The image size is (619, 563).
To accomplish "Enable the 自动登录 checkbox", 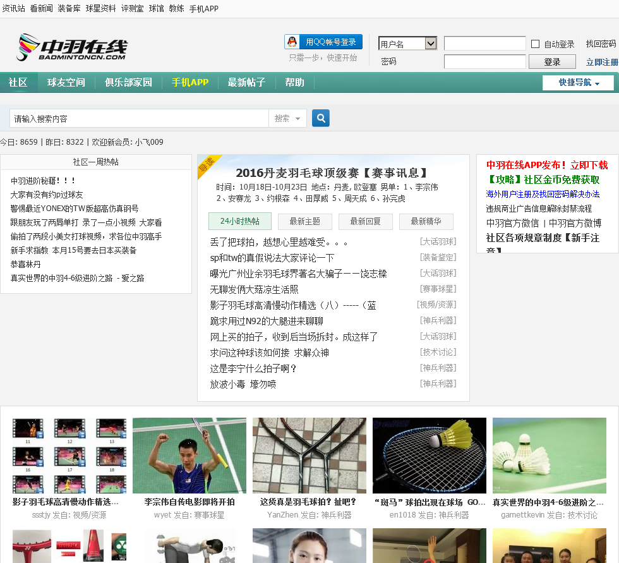I will click(536, 44).
